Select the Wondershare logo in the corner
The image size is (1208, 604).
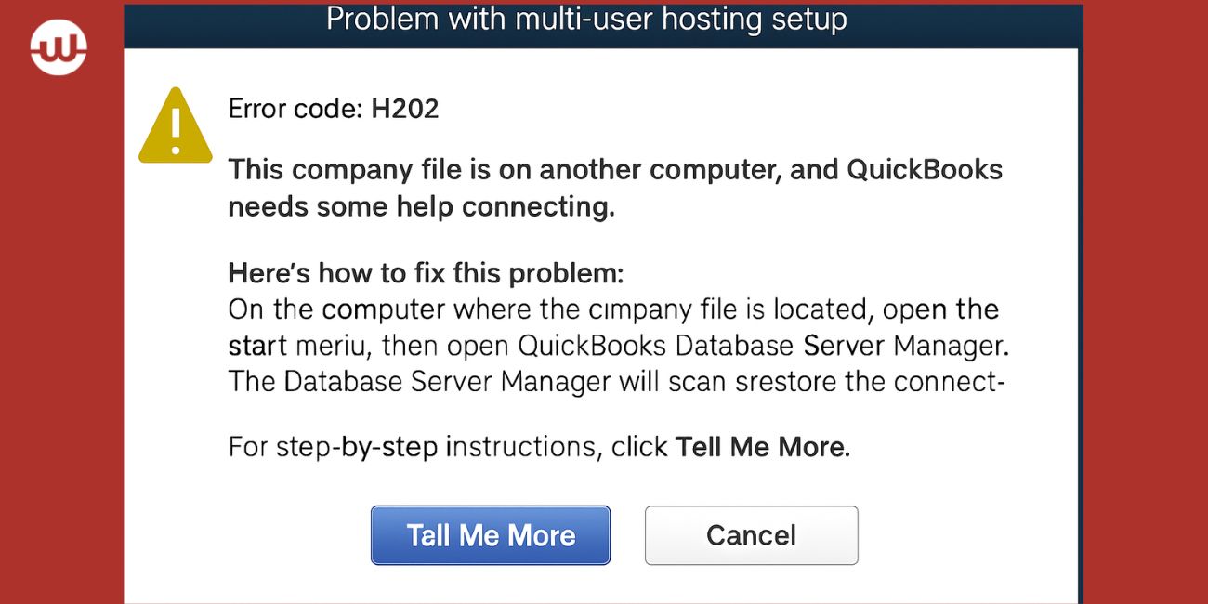pyautogui.click(x=58, y=48)
